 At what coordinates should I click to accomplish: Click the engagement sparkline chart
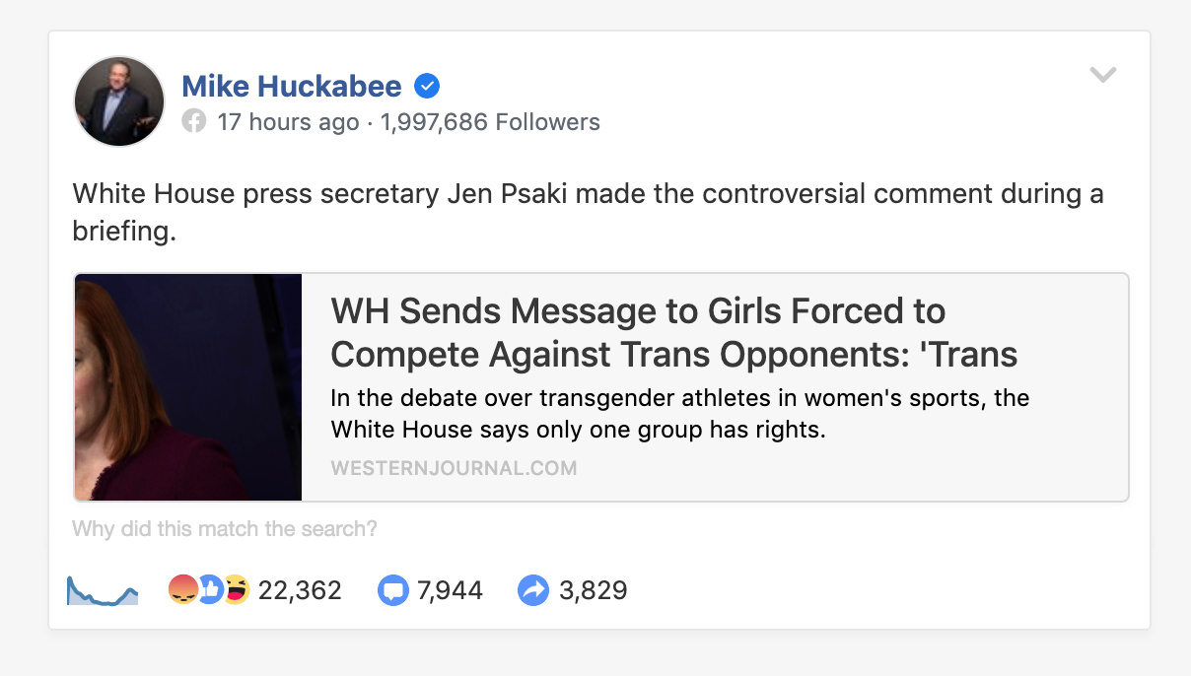click(102, 589)
